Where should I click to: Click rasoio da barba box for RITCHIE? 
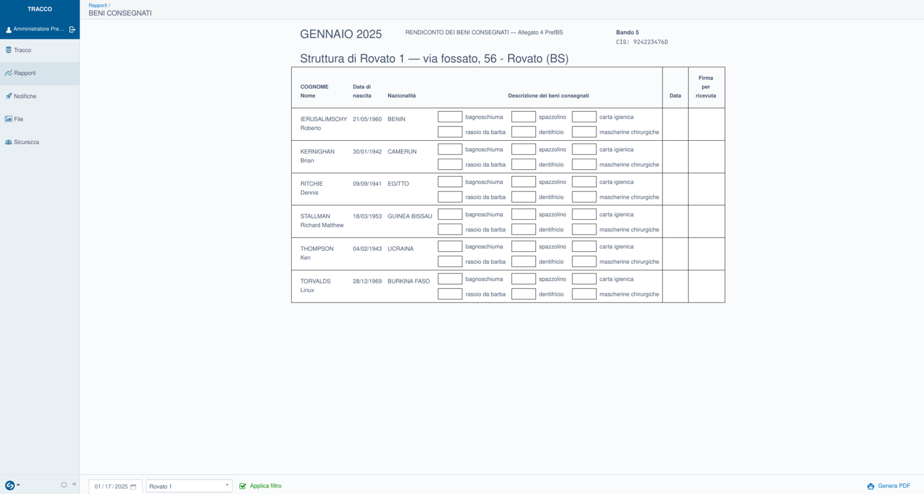pos(450,197)
